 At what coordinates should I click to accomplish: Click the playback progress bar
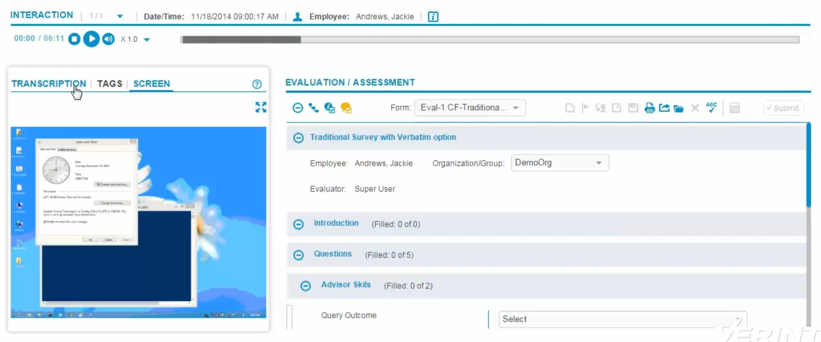(x=489, y=40)
